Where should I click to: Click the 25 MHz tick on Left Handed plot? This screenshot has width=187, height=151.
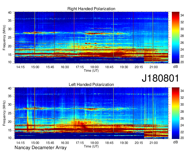[10, 113]
